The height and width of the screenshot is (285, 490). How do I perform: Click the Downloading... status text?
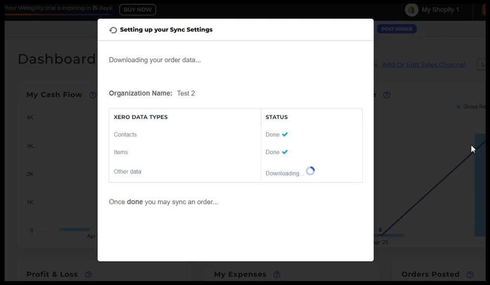[285, 173]
